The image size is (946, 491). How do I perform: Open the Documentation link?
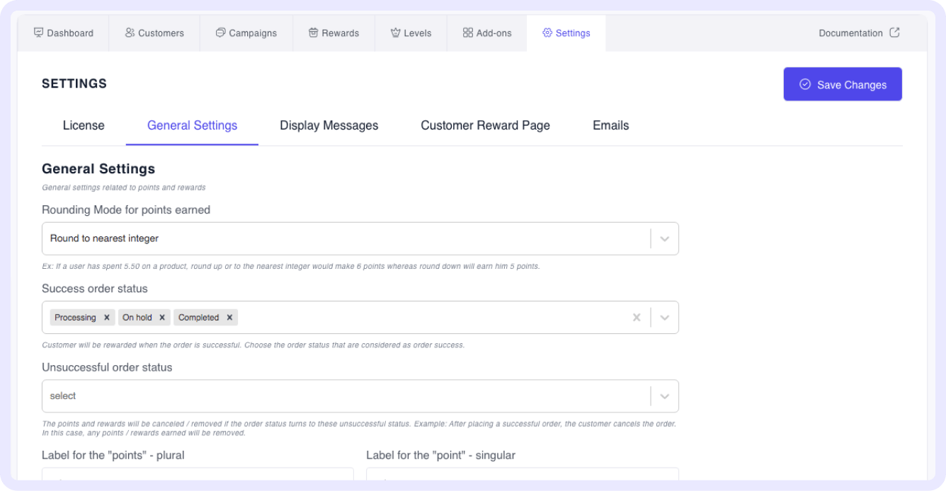[x=859, y=33]
